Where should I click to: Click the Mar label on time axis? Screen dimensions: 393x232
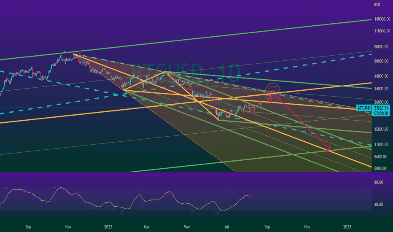147,227
